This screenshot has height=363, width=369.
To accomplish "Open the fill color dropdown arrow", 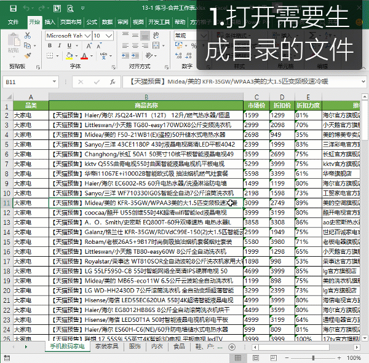I will click(x=76, y=56).
